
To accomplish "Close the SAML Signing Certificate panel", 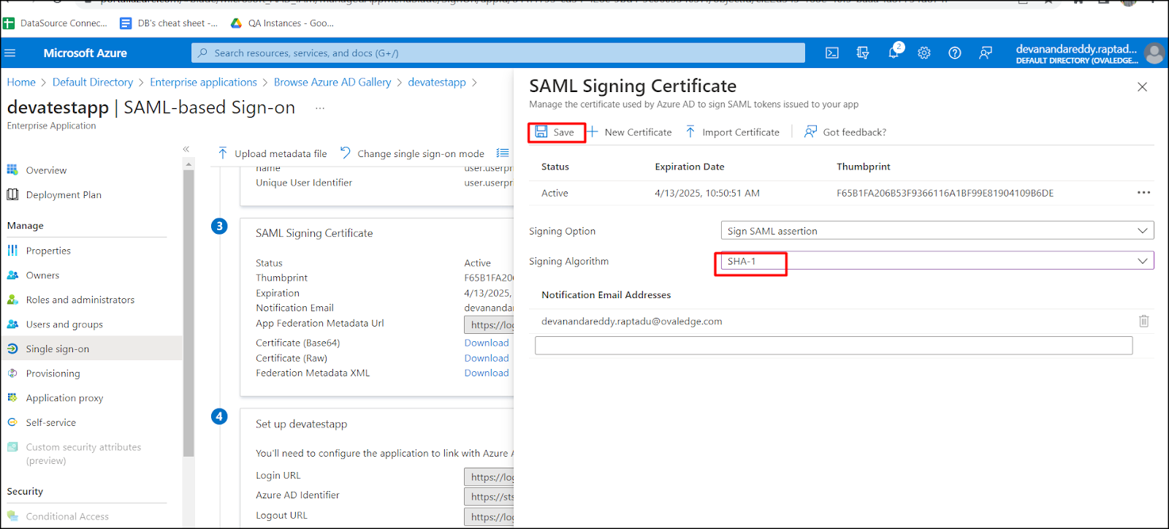I will point(1143,87).
